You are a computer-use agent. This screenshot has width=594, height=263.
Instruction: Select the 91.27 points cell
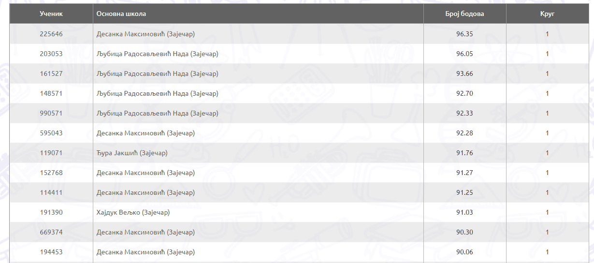(x=464, y=173)
